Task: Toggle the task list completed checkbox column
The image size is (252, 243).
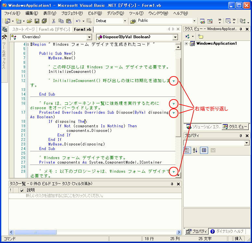Action: 22,190
